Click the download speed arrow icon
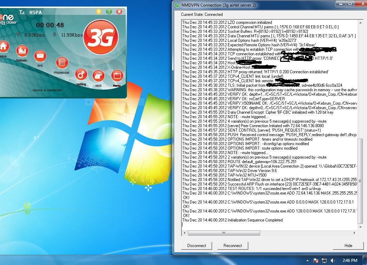The width and height of the screenshot is (367, 265). click(54, 35)
